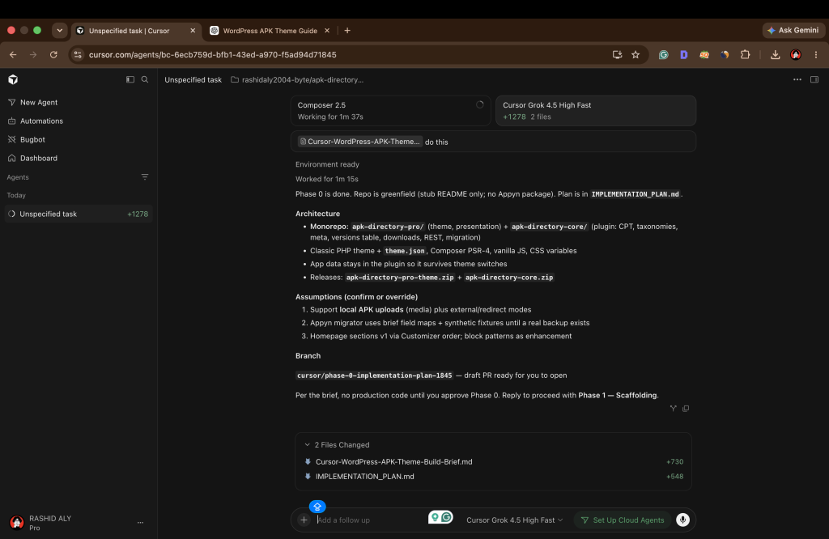This screenshot has height=539, width=829.
Task: Open the purple D extension icon
Action: pos(683,55)
